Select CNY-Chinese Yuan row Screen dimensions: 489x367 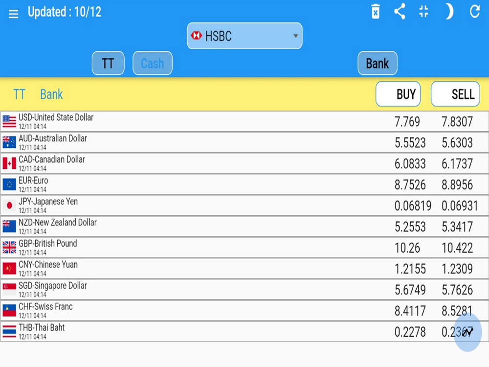tap(244, 268)
